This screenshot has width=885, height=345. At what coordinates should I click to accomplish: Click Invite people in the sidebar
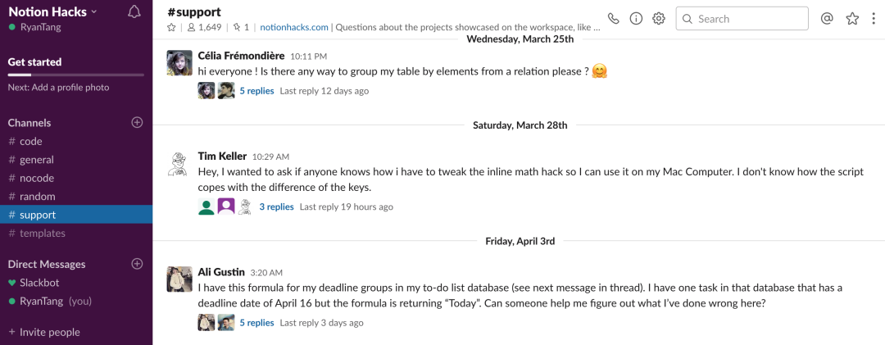(x=44, y=332)
